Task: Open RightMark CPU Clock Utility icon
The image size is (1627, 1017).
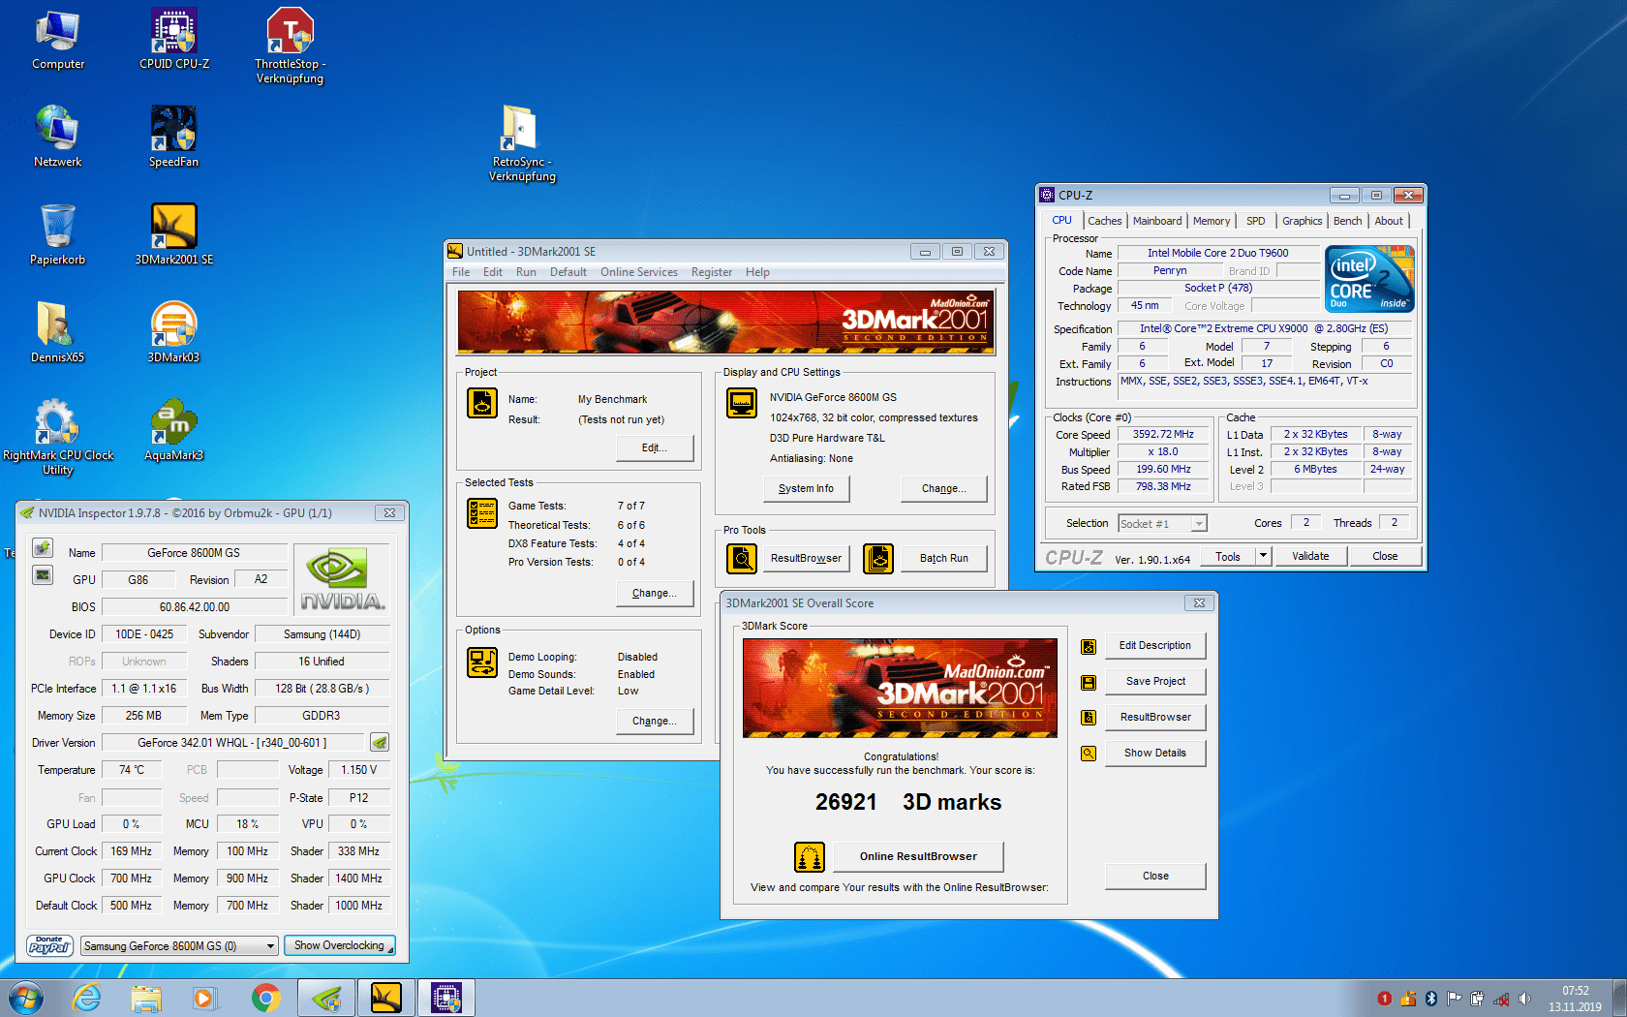Action: point(58,437)
